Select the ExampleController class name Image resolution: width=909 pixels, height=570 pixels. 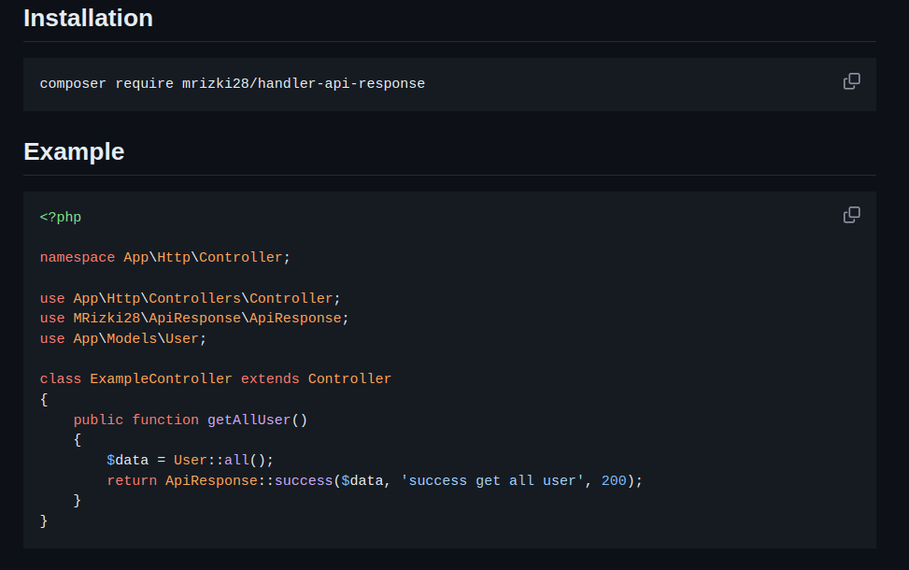tap(160, 378)
